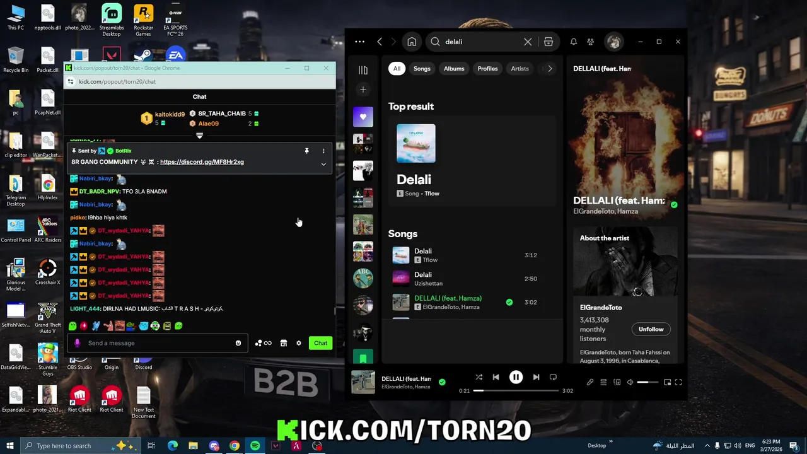Open the emoji picker in chat input
The height and width of the screenshot is (454, 807).
coord(238,343)
